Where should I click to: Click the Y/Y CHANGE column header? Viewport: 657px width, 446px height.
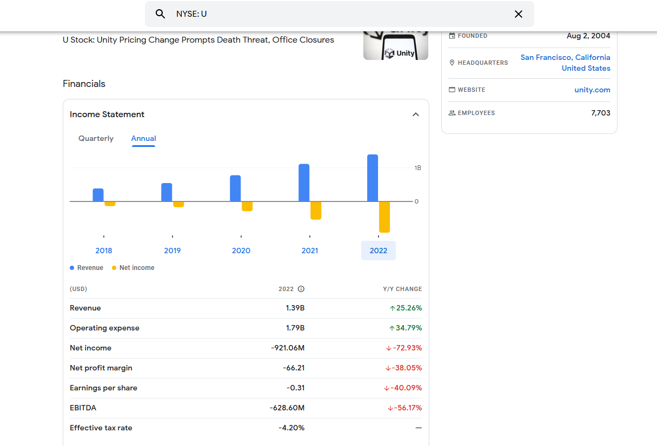[x=402, y=289]
